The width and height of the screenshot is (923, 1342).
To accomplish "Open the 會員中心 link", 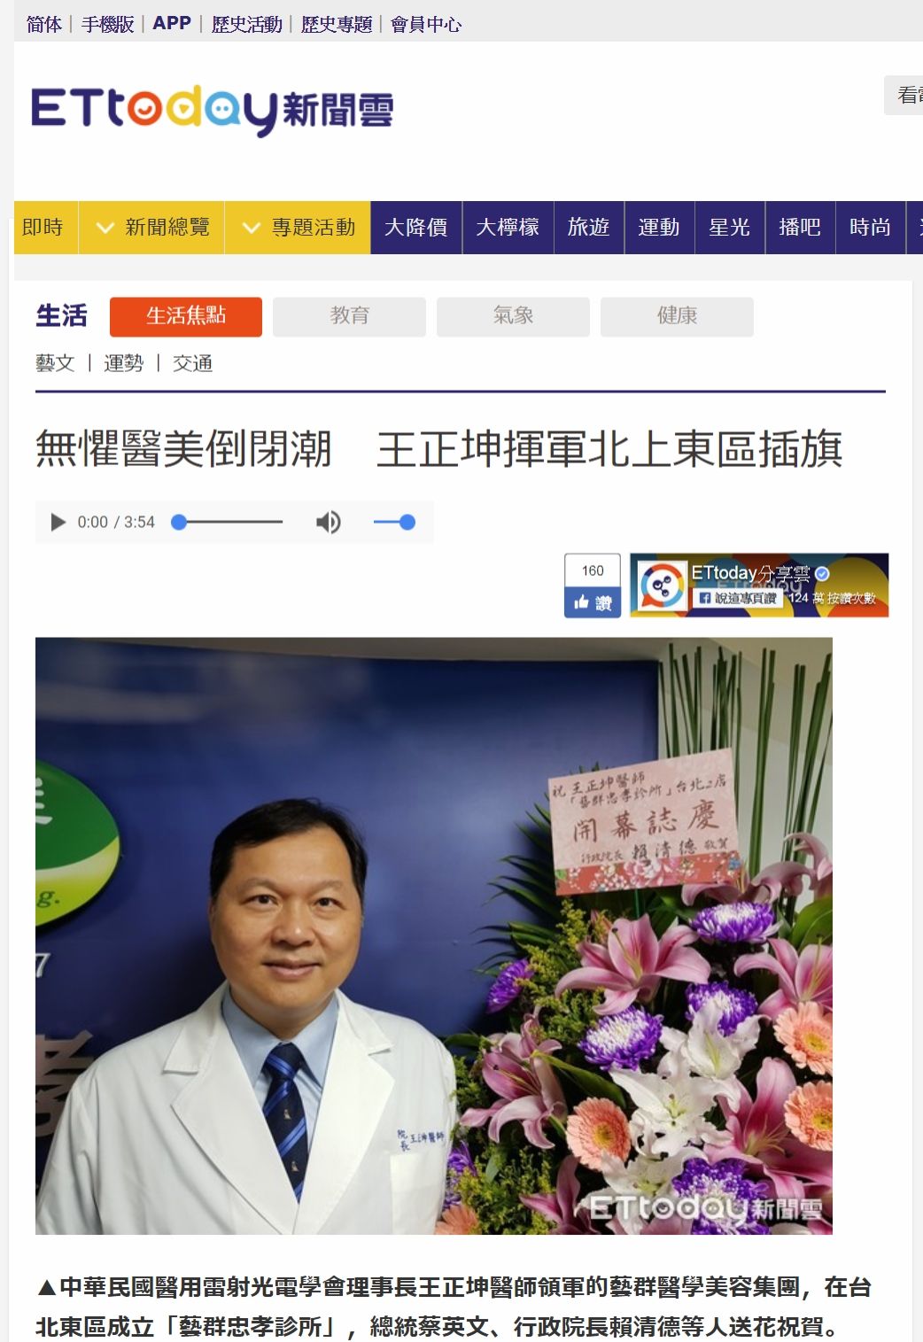I will [426, 25].
